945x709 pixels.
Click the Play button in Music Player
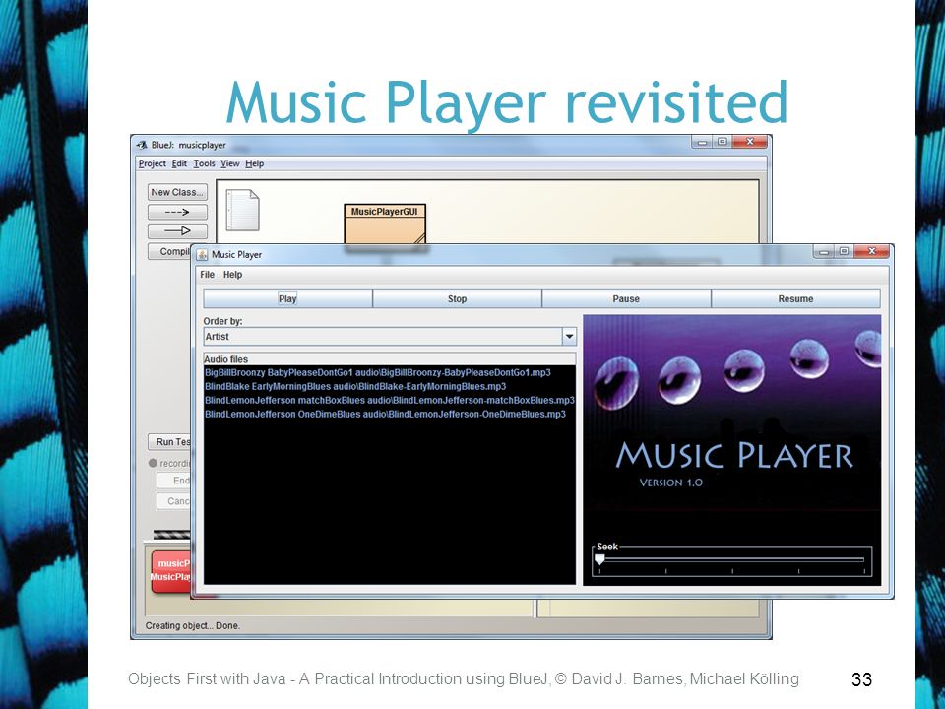[287, 298]
